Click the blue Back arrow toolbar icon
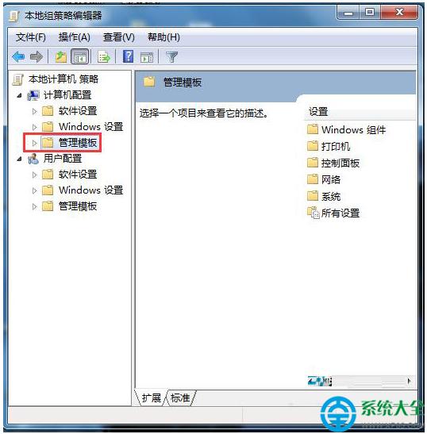Image resolution: width=427 pixels, height=434 pixels. tap(18, 57)
